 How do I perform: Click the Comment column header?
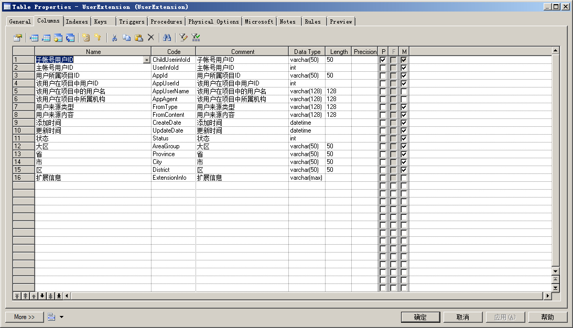point(242,51)
